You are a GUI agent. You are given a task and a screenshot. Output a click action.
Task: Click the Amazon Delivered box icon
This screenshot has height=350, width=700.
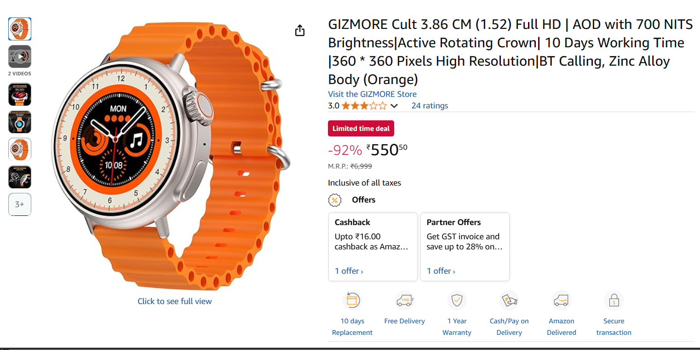[x=561, y=301]
